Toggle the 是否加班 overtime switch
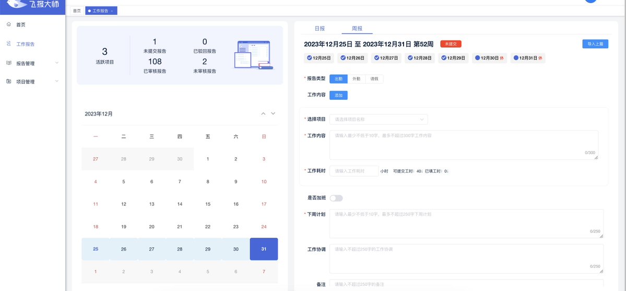Viewport: 626px width, 291px height. pyautogui.click(x=336, y=198)
